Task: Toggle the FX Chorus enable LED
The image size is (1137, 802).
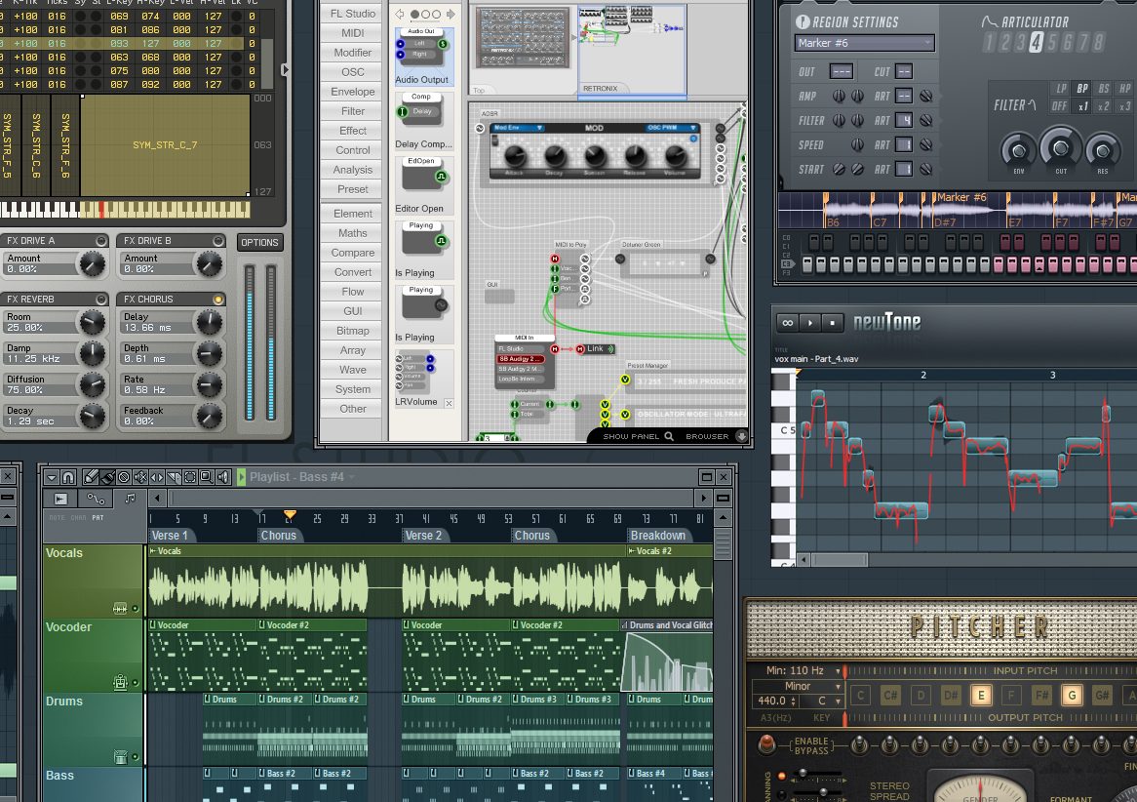Action: pyautogui.click(x=218, y=300)
